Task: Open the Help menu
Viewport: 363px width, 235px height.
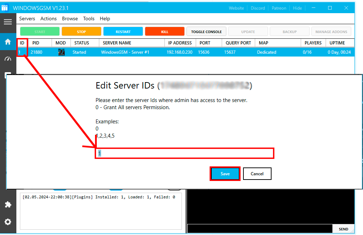Action: 105,18
